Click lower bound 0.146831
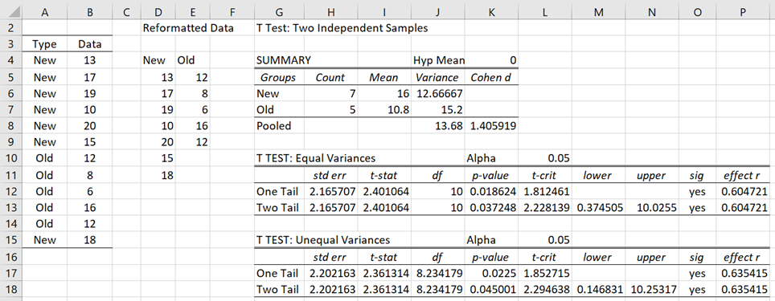Viewport: 775px width, 301px height. pos(599,289)
